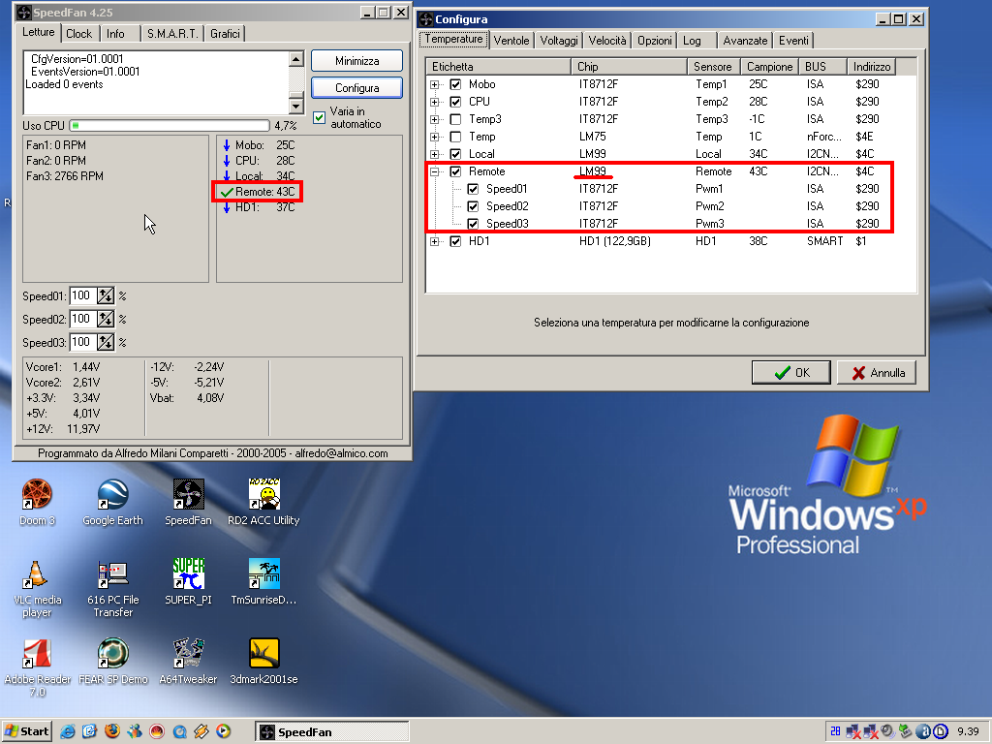Launch Firefox from the quick launch bar
The height and width of the screenshot is (744, 992).
point(112,731)
